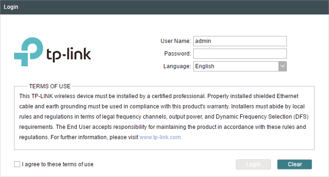Screen dimensions: 329x177
Task: Click the greyed-out Login button
Action: [253, 164]
